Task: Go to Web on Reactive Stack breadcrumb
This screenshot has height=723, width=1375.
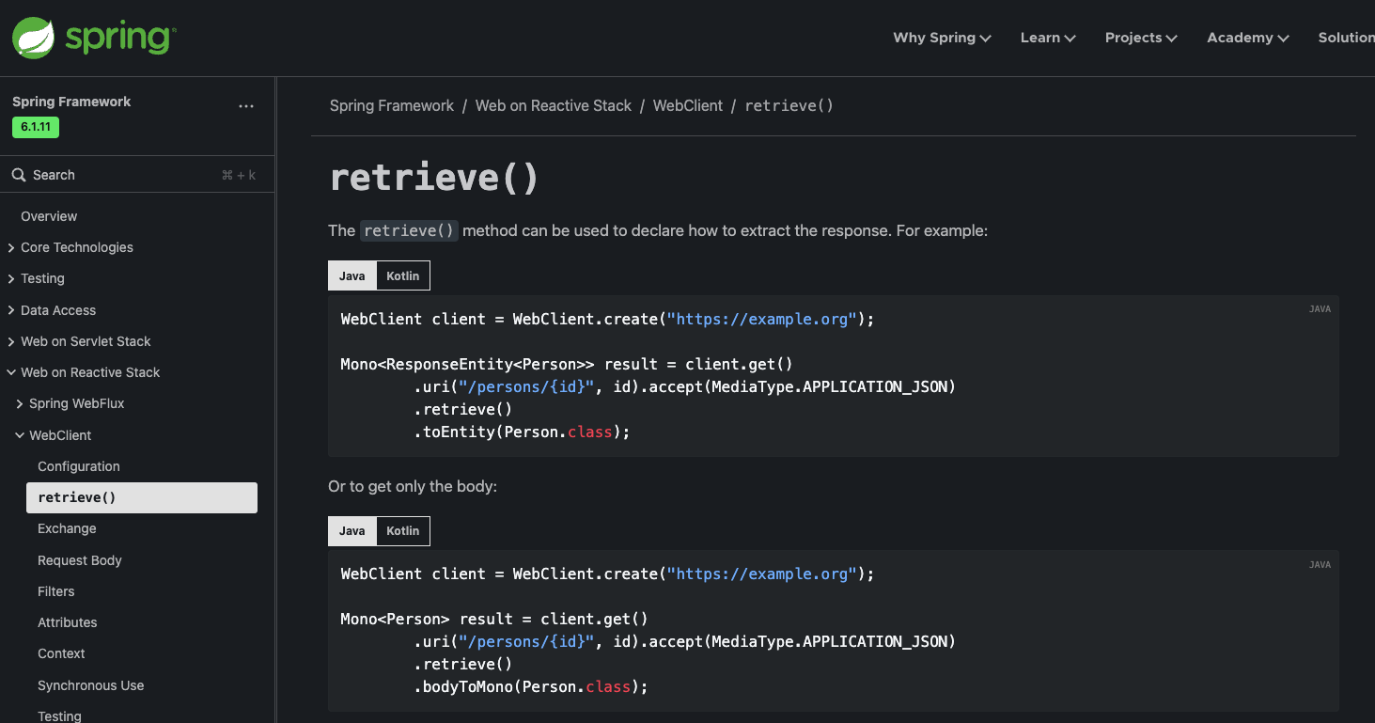Action: pos(554,105)
